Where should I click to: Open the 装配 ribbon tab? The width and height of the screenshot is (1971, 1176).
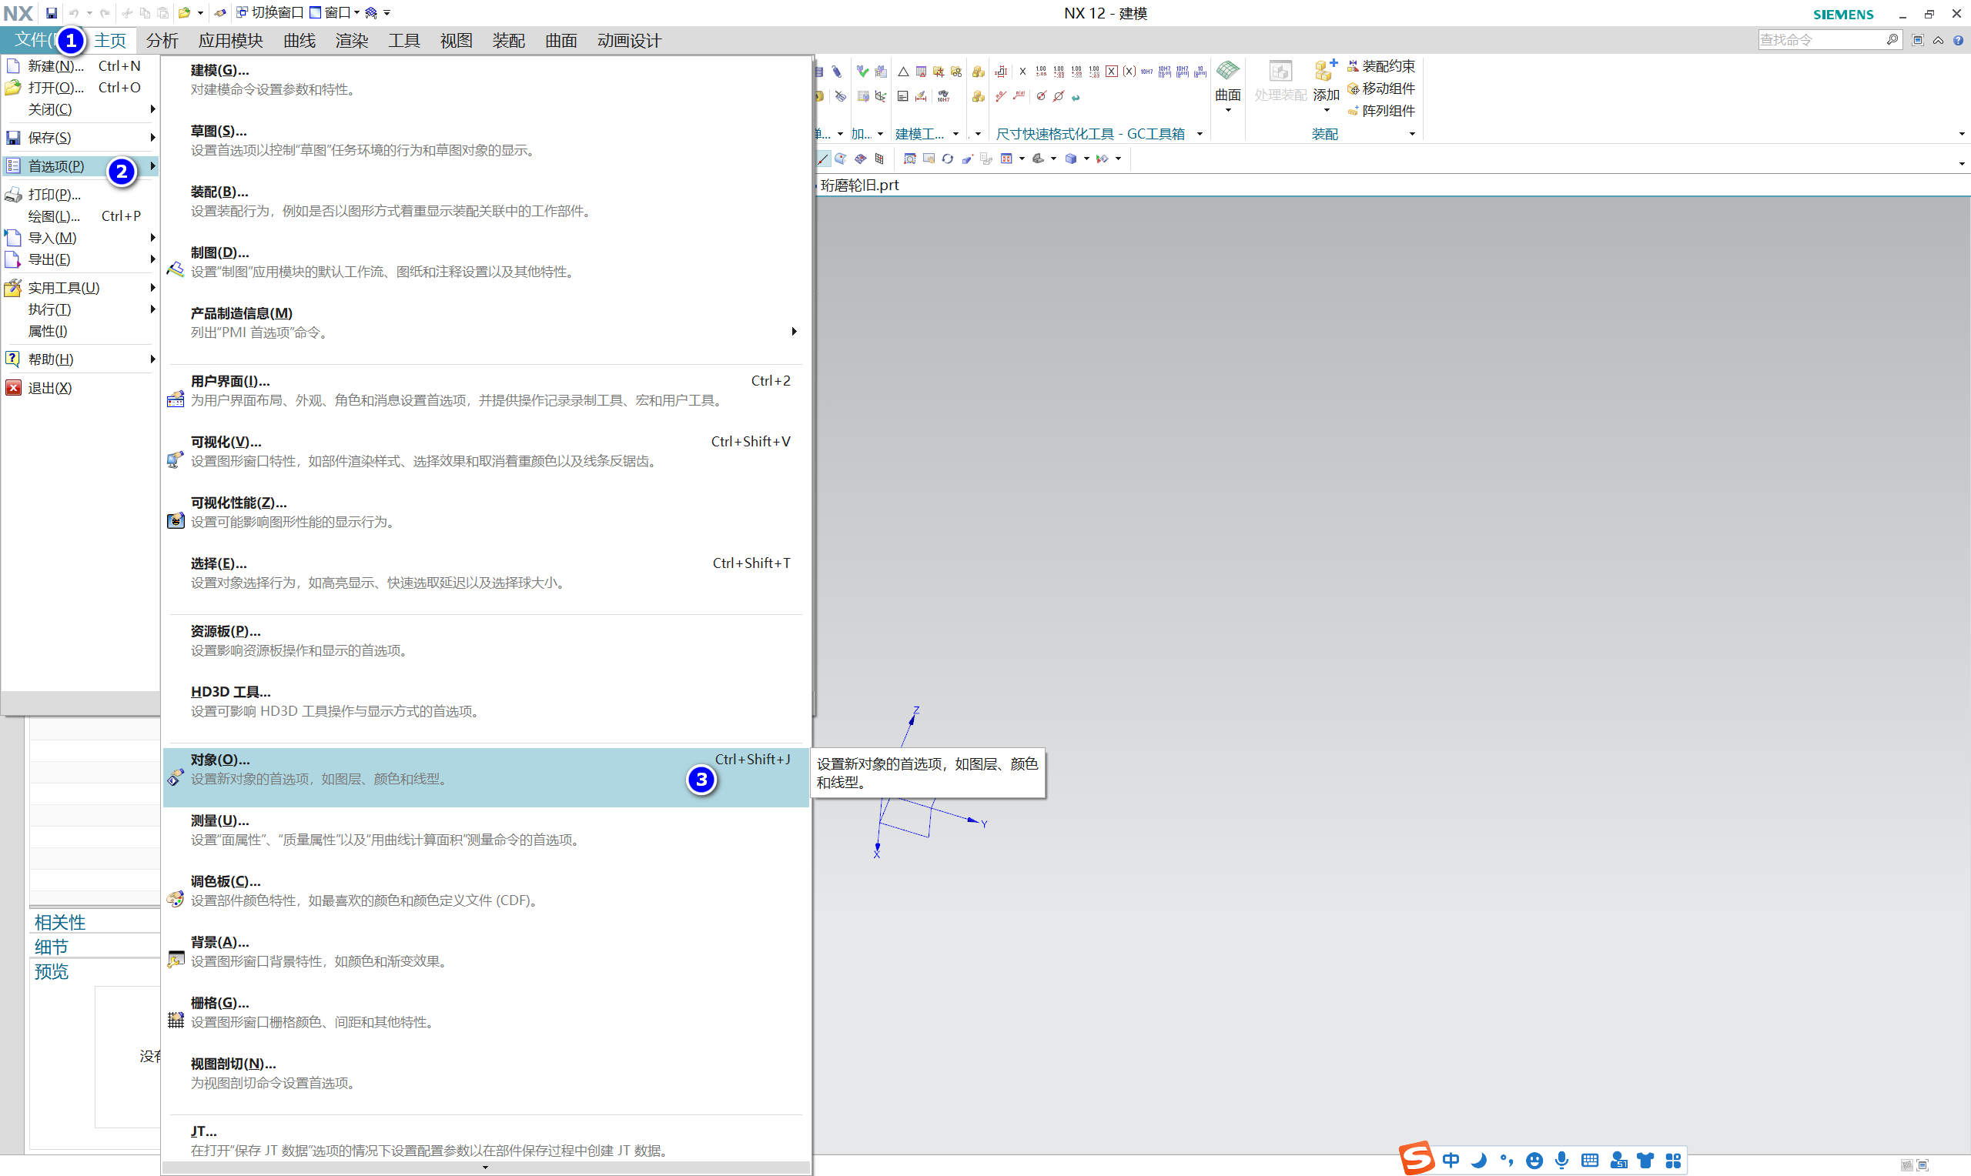point(508,41)
